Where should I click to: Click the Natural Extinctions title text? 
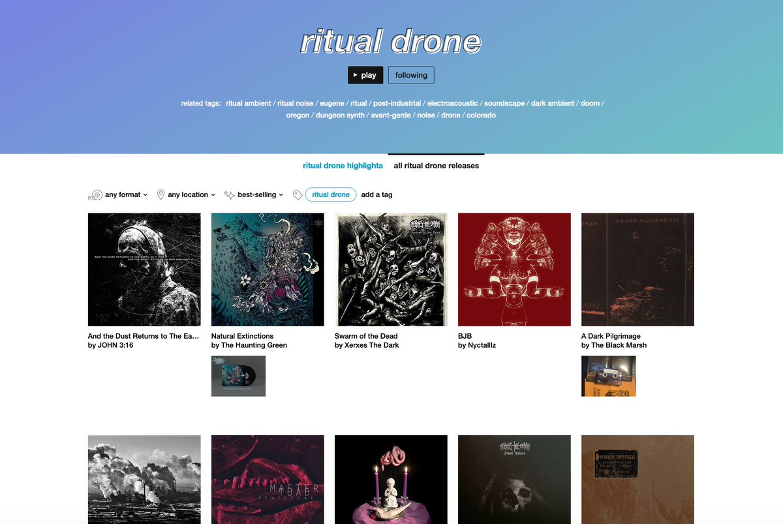point(243,336)
